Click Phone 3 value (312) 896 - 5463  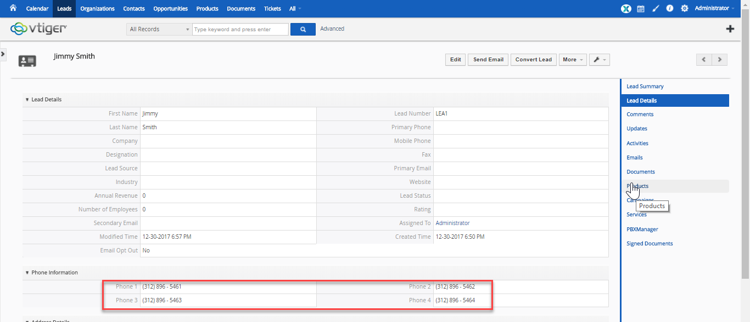click(162, 301)
